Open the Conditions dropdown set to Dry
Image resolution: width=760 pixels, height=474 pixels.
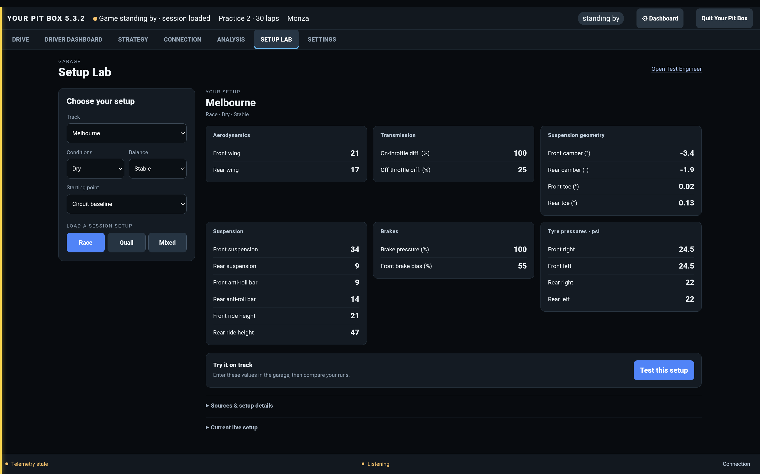pos(96,169)
